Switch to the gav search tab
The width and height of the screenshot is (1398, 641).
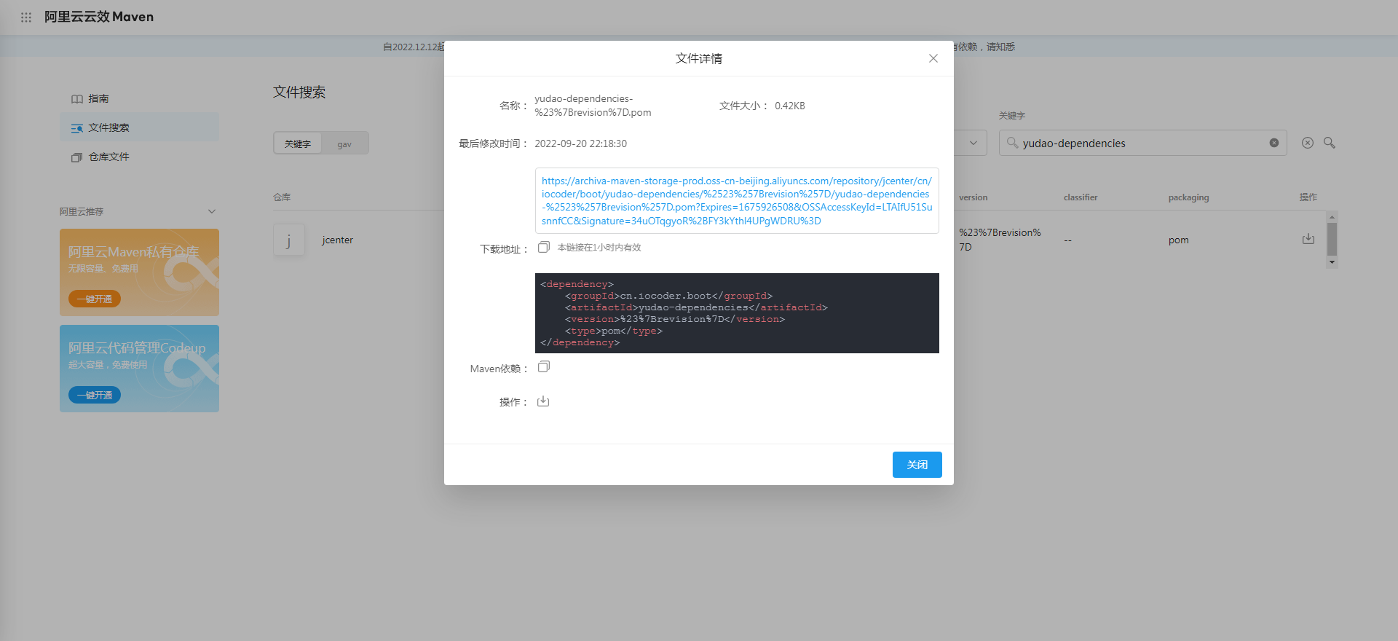point(344,143)
